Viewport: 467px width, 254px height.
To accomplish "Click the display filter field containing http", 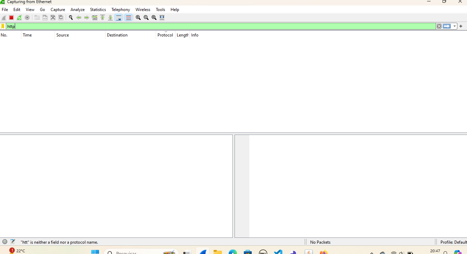I will [221, 26].
